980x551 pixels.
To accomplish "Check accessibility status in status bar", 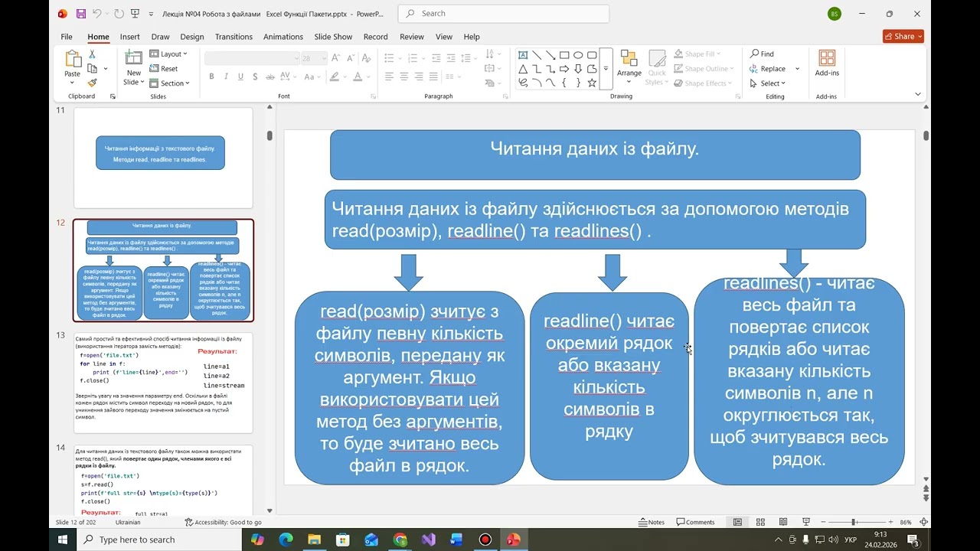I will tap(224, 522).
